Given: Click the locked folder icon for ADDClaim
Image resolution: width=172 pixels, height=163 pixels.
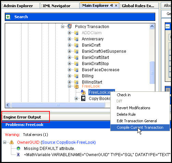Looking at the screenshot, I should [x=76, y=33].
